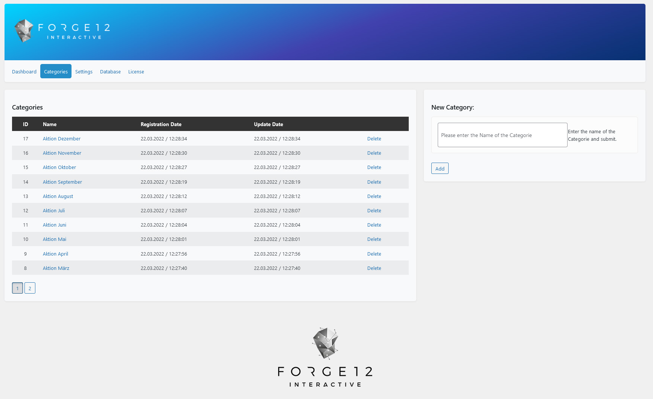Screen dimensions: 653x399
Task: Open the Dashboard section
Action: [24, 72]
